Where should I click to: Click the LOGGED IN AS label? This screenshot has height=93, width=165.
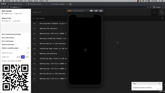[37, 12]
